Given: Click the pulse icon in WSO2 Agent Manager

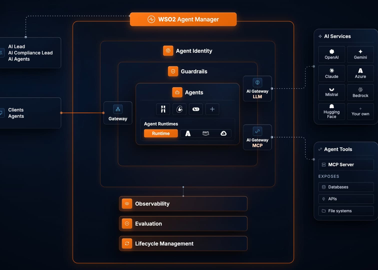Looking at the screenshot, I should [x=151, y=19].
